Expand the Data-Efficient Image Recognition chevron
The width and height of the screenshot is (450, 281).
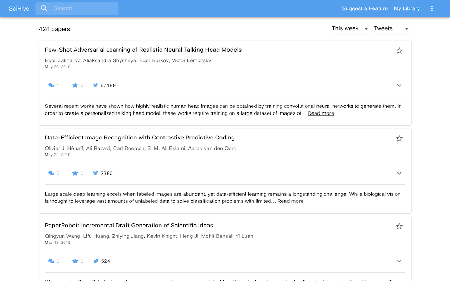399,173
